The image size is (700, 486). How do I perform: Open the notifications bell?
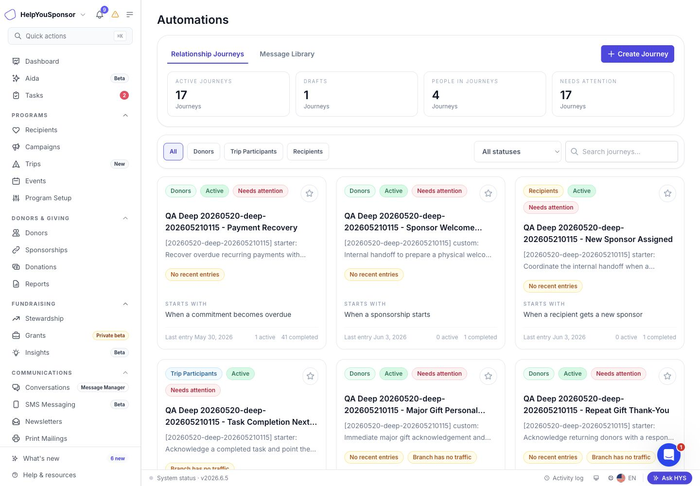[100, 15]
